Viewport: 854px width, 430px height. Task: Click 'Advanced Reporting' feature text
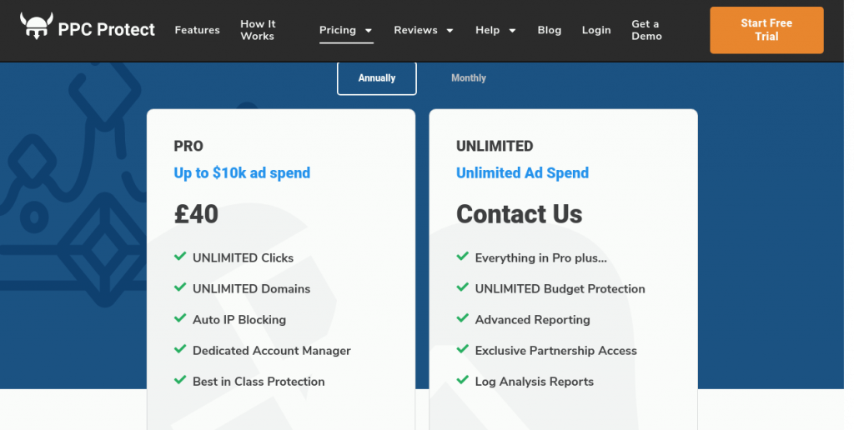coord(533,320)
